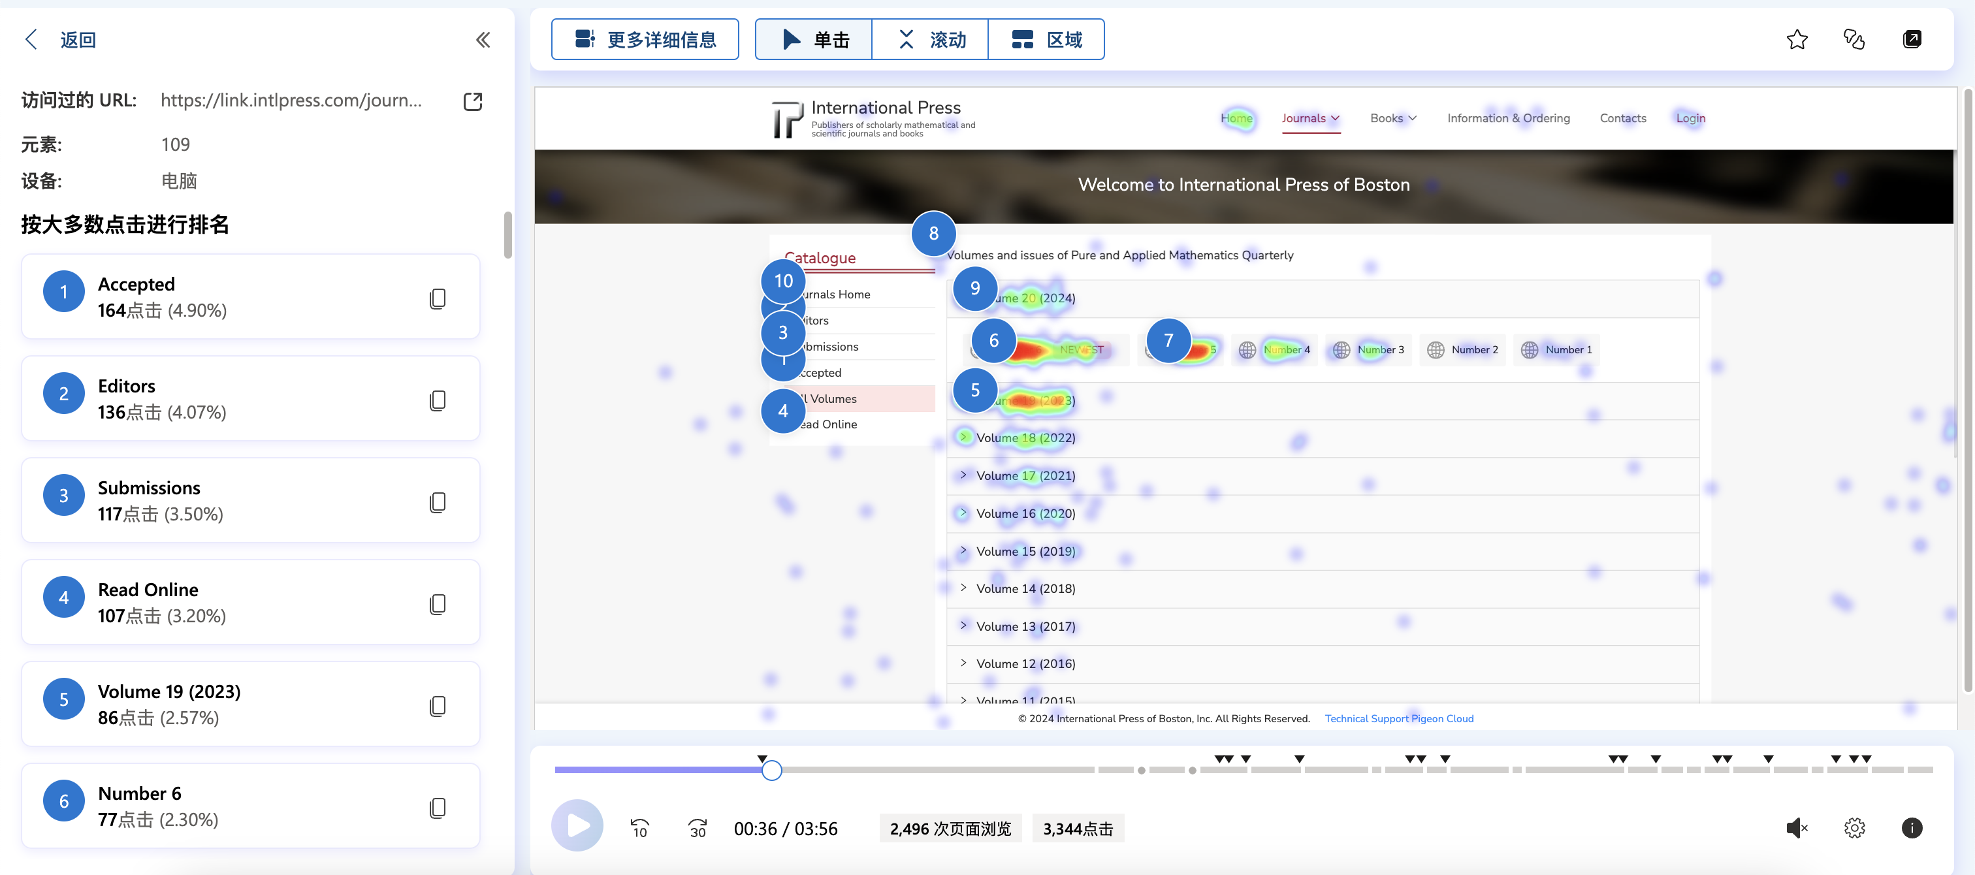This screenshot has height=875, width=1975.
Task: Play the session recording
Action: coord(577,826)
